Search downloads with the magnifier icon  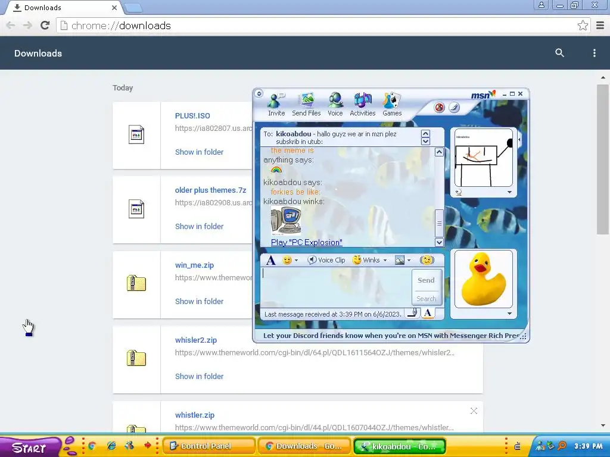(x=559, y=53)
